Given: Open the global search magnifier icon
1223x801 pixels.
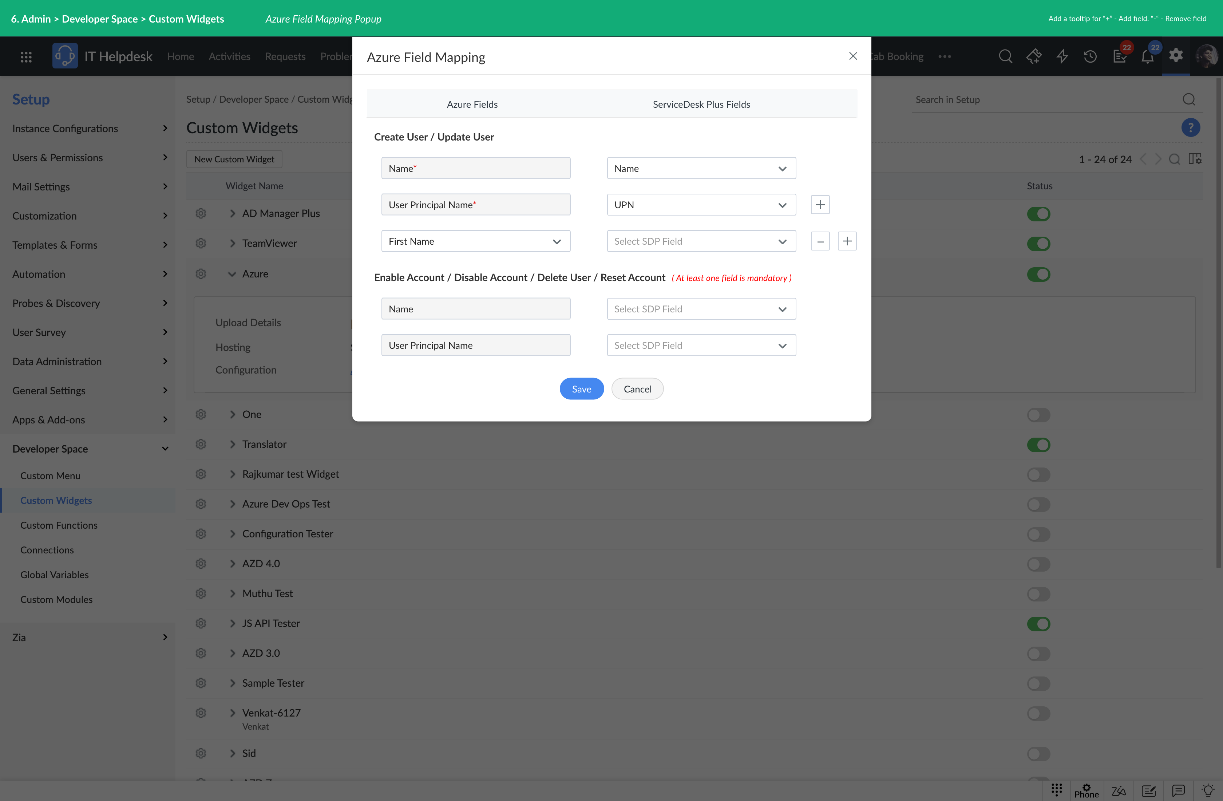Looking at the screenshot, I should point(1006,56).
